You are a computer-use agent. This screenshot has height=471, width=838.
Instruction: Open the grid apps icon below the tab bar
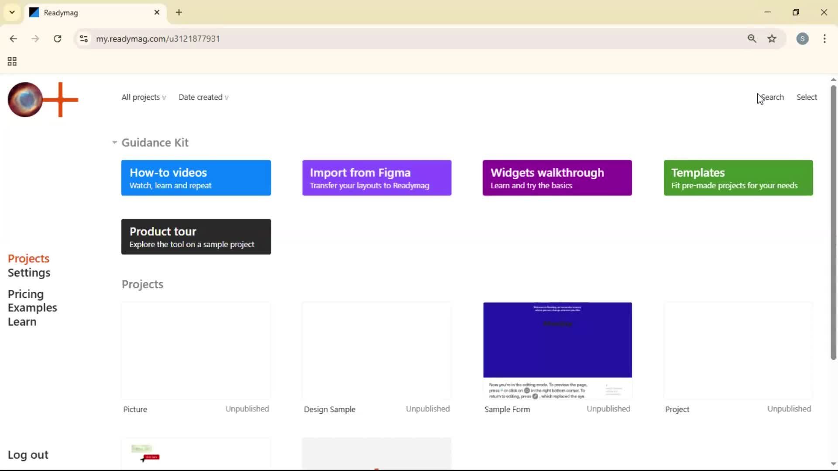click(11, 61)
